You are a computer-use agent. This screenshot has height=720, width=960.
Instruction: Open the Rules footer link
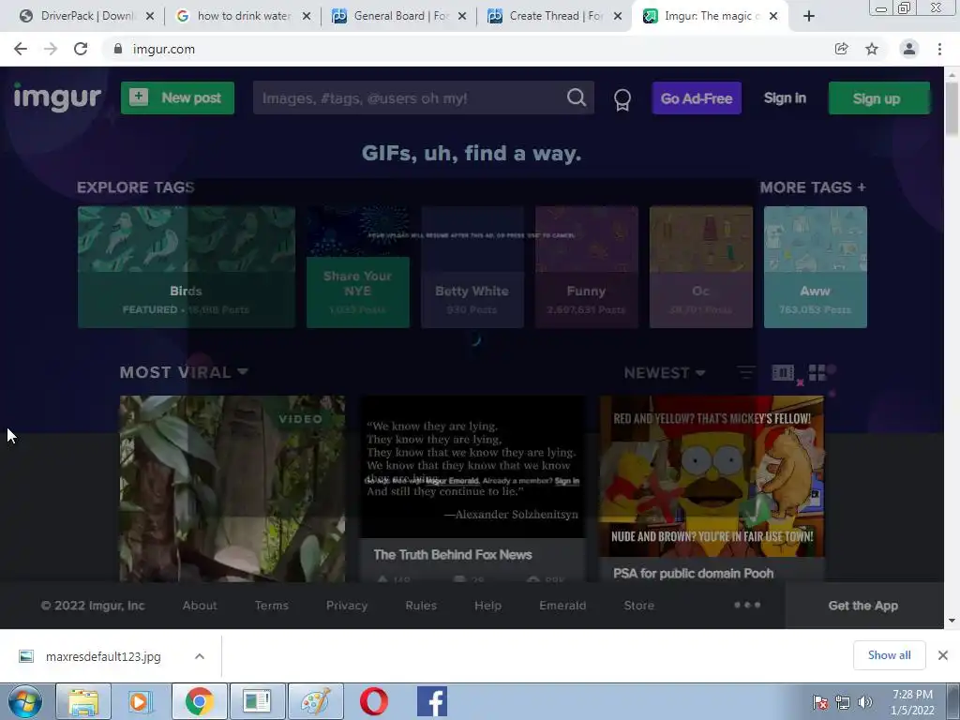tap(421, 606)
